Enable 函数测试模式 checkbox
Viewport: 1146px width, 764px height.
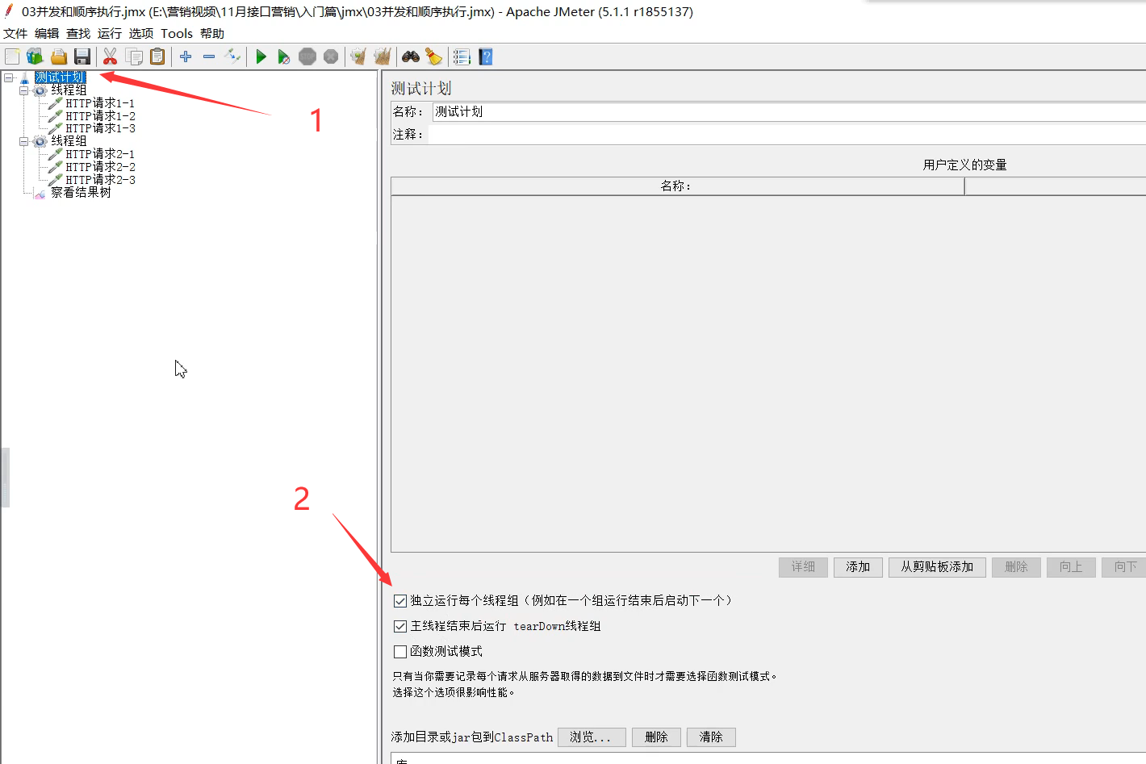[x=399, y=652]
